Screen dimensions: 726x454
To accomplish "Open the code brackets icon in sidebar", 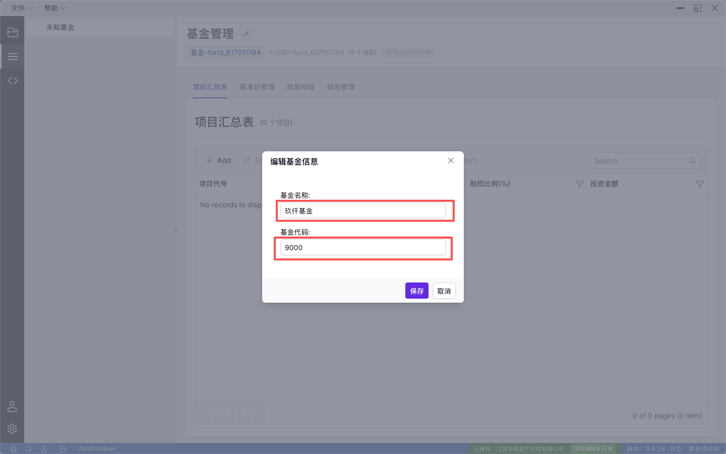I will (13, 81).
